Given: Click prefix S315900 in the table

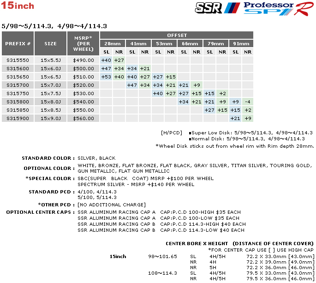Looking at the screenshot, I should [18, 118].
